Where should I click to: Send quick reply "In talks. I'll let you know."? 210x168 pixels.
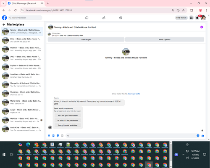pos(68,121)
